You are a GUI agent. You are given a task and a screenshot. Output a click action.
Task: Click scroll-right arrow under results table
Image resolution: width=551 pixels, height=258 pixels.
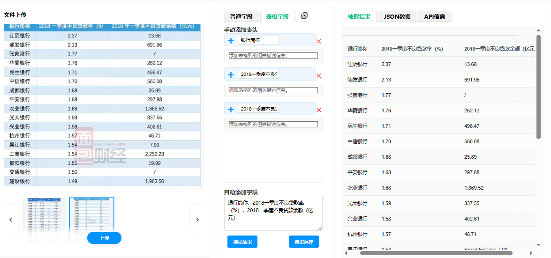[x=531, y=253]
